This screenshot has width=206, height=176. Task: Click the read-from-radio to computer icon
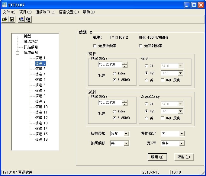pyautogui.click(x=21, y=19)
